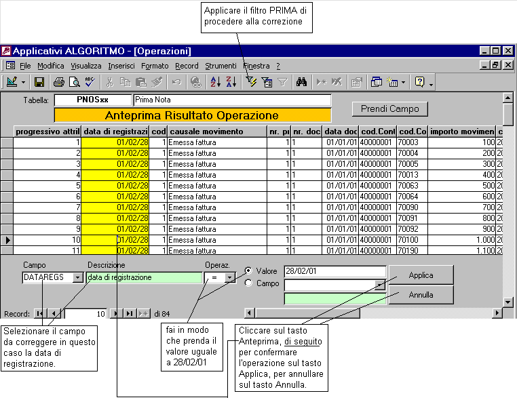Open the DATAREGS Campo combo box dropdown
Viewport: 517px width, 402px height.
pos(77,277)
